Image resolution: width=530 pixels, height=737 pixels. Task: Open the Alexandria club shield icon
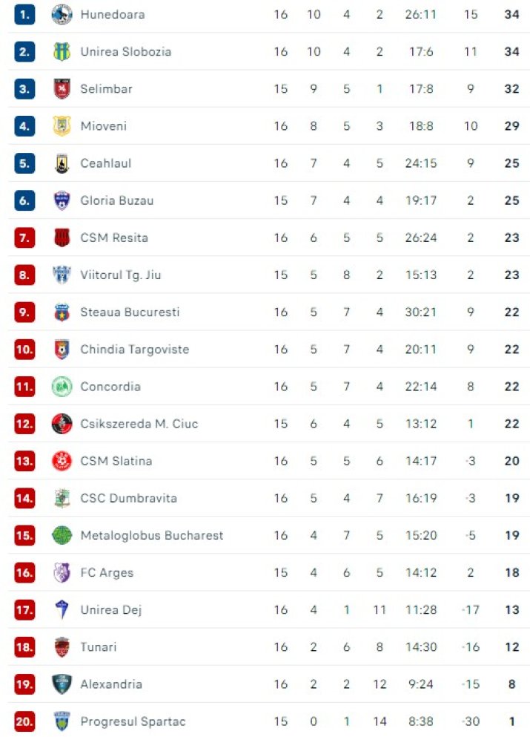(x=62, y=684)
